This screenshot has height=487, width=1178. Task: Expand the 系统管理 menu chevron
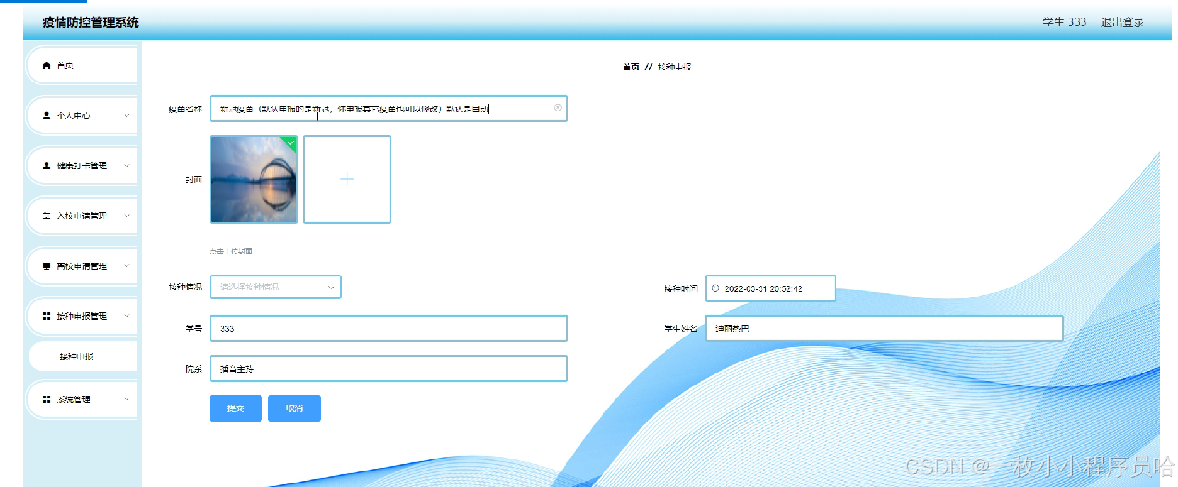[x=126, y=400]
